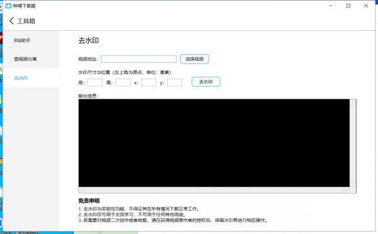The image size is (378, 234).
Task: Maximize the 哔哩下载姬 window
Action: tap(348, 6)
